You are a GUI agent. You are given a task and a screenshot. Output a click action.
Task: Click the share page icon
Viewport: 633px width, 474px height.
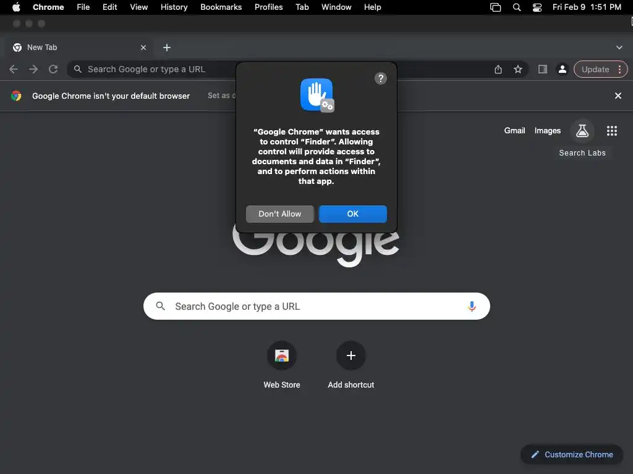[x=498, y=69]
